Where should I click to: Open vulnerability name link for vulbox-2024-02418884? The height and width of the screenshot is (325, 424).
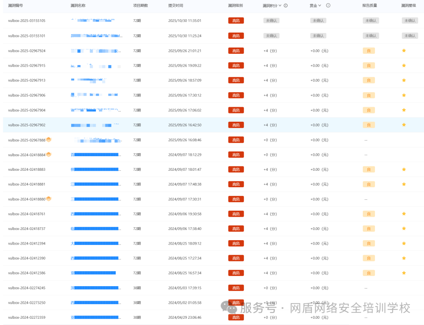tap(96, 155)
